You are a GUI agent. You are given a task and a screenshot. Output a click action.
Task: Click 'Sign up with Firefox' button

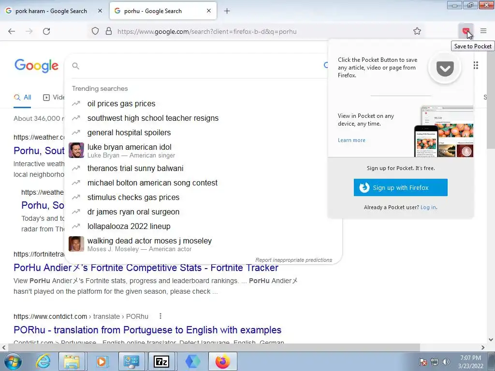[400, 187]
